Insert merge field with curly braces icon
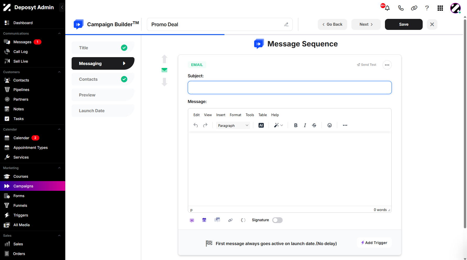467x260 pixels. (x=243, y=220)
